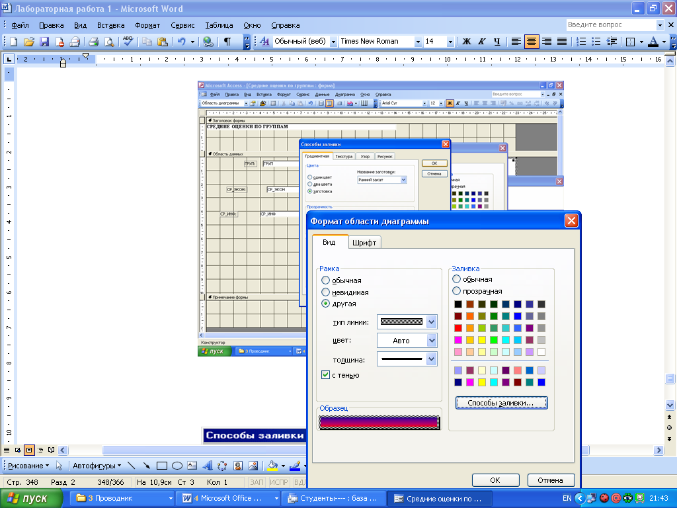Open the 'тип линии' dropdown
This screenshot has height=508, width=677.
tap(431, 322)
